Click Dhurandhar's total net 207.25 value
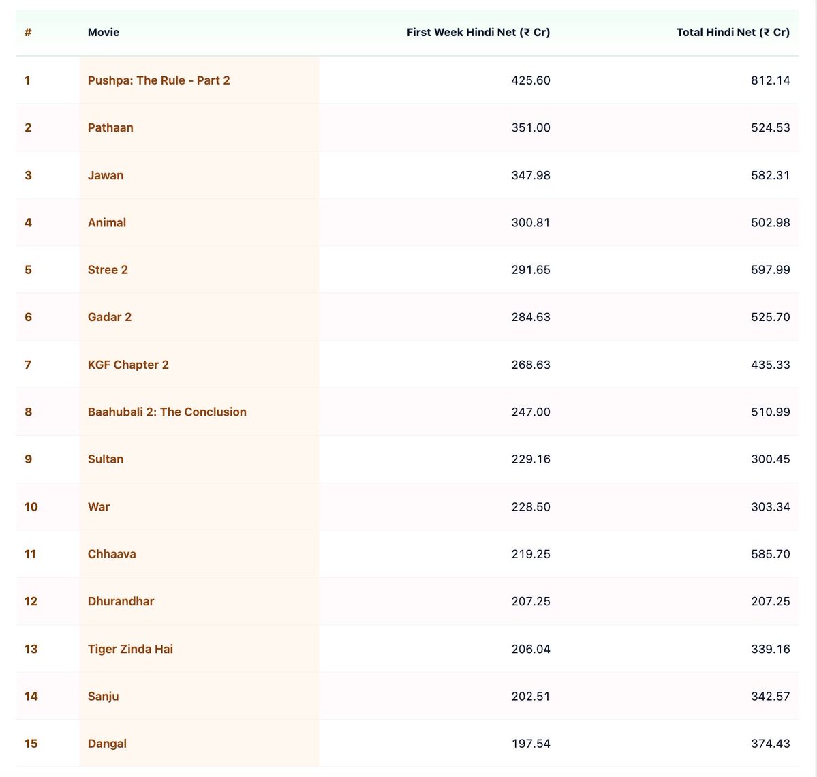Image resolution: width=817 pixels, height=777 pixels. coord(770,601)
